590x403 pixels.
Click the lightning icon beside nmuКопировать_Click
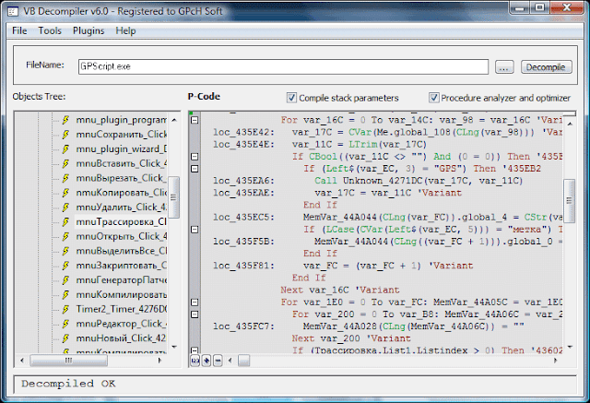click(65, 193)
